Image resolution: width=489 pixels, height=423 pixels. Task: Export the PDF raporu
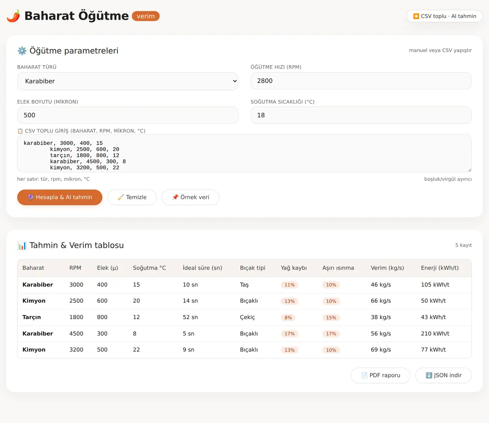point(381,375)
